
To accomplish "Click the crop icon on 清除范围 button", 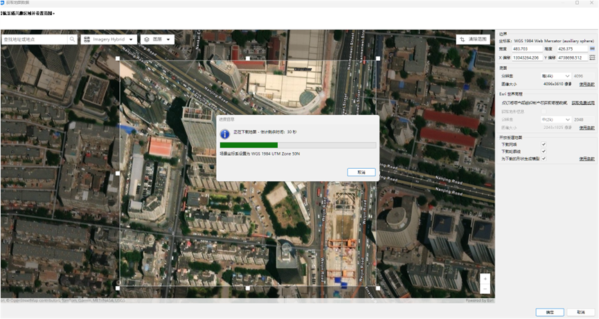I will [x=463, y=39].
